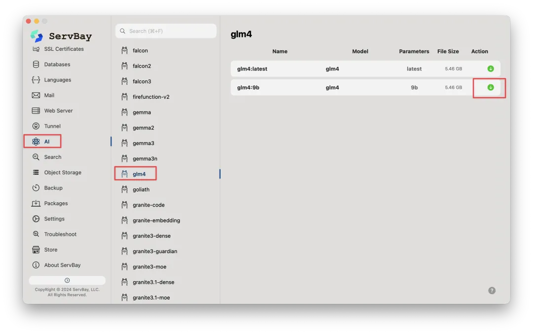Click the Object Storage icon
This screenshot has width=533, height=334.
click(36, 172)
